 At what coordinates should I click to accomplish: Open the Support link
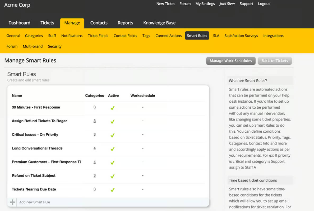246,4
